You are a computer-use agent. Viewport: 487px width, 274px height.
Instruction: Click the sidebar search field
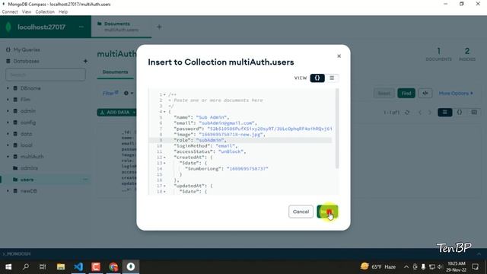46,75
